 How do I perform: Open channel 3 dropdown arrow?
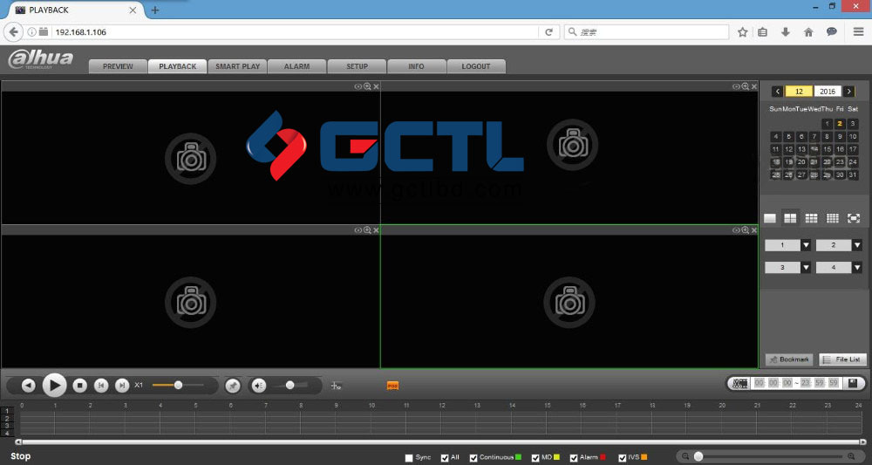point(806,268)
